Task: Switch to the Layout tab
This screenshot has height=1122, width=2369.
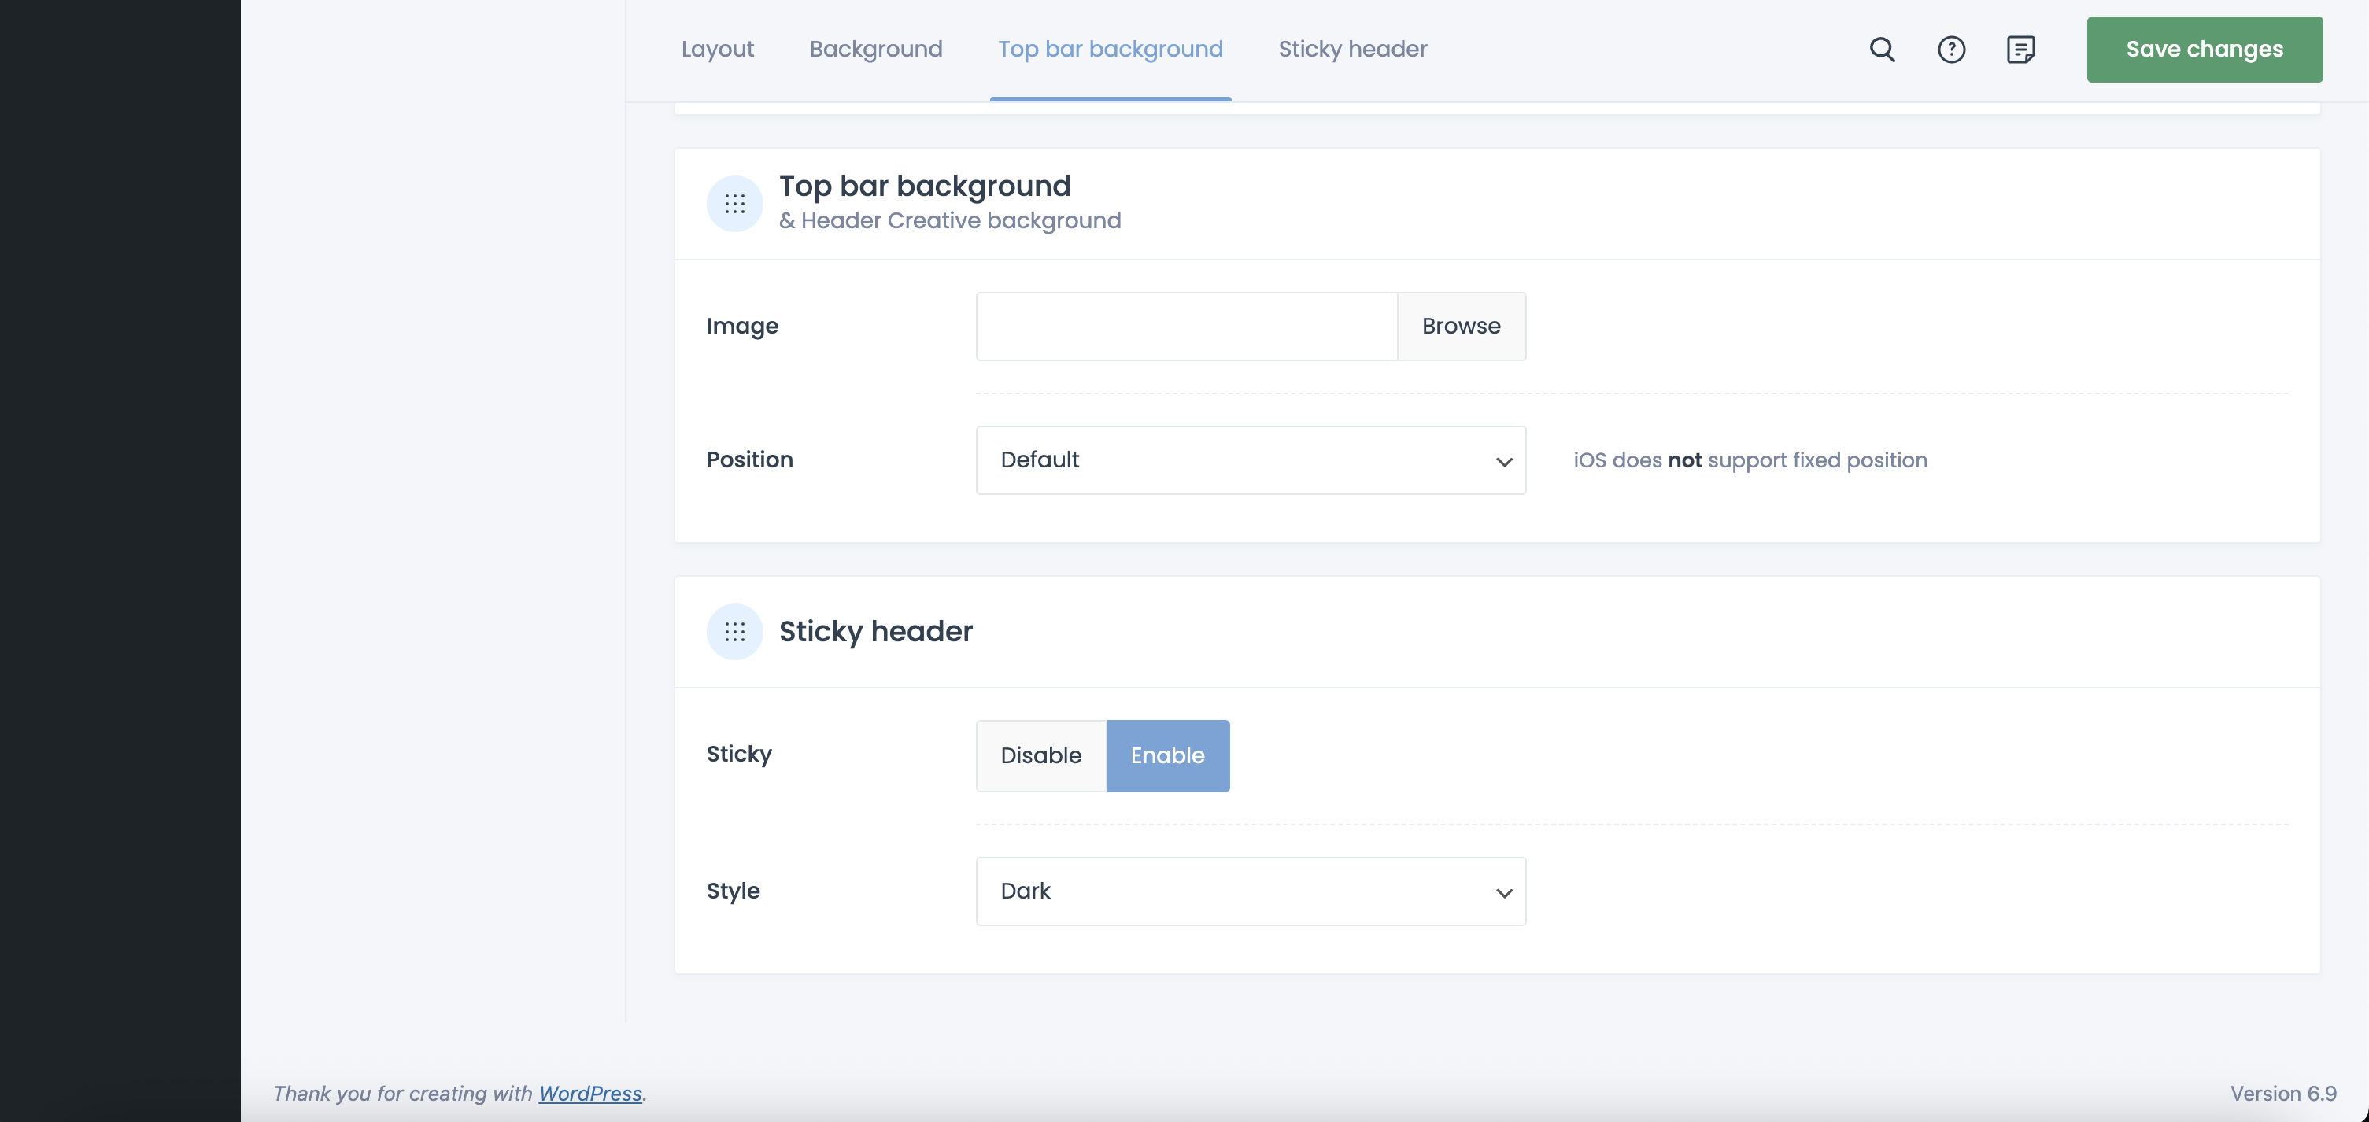Action: 717,50
